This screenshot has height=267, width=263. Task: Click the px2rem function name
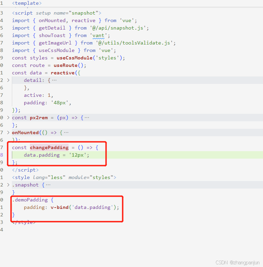tap(39, 118)
